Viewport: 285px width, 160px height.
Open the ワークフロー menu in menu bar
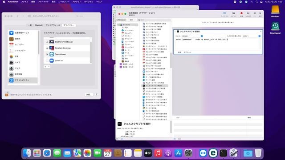point(64,2)
